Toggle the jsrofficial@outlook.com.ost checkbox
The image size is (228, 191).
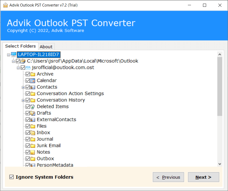(x=23, y=68)
